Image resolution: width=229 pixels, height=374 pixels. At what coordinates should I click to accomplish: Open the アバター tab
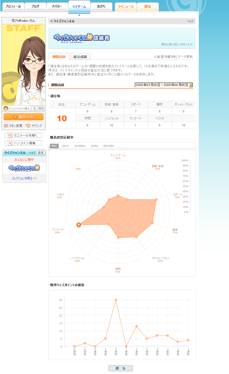point(57,7)
